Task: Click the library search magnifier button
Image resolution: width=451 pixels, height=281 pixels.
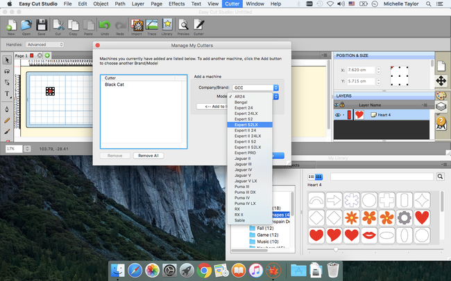Action: pyautogui.click(x=440, y=176)
